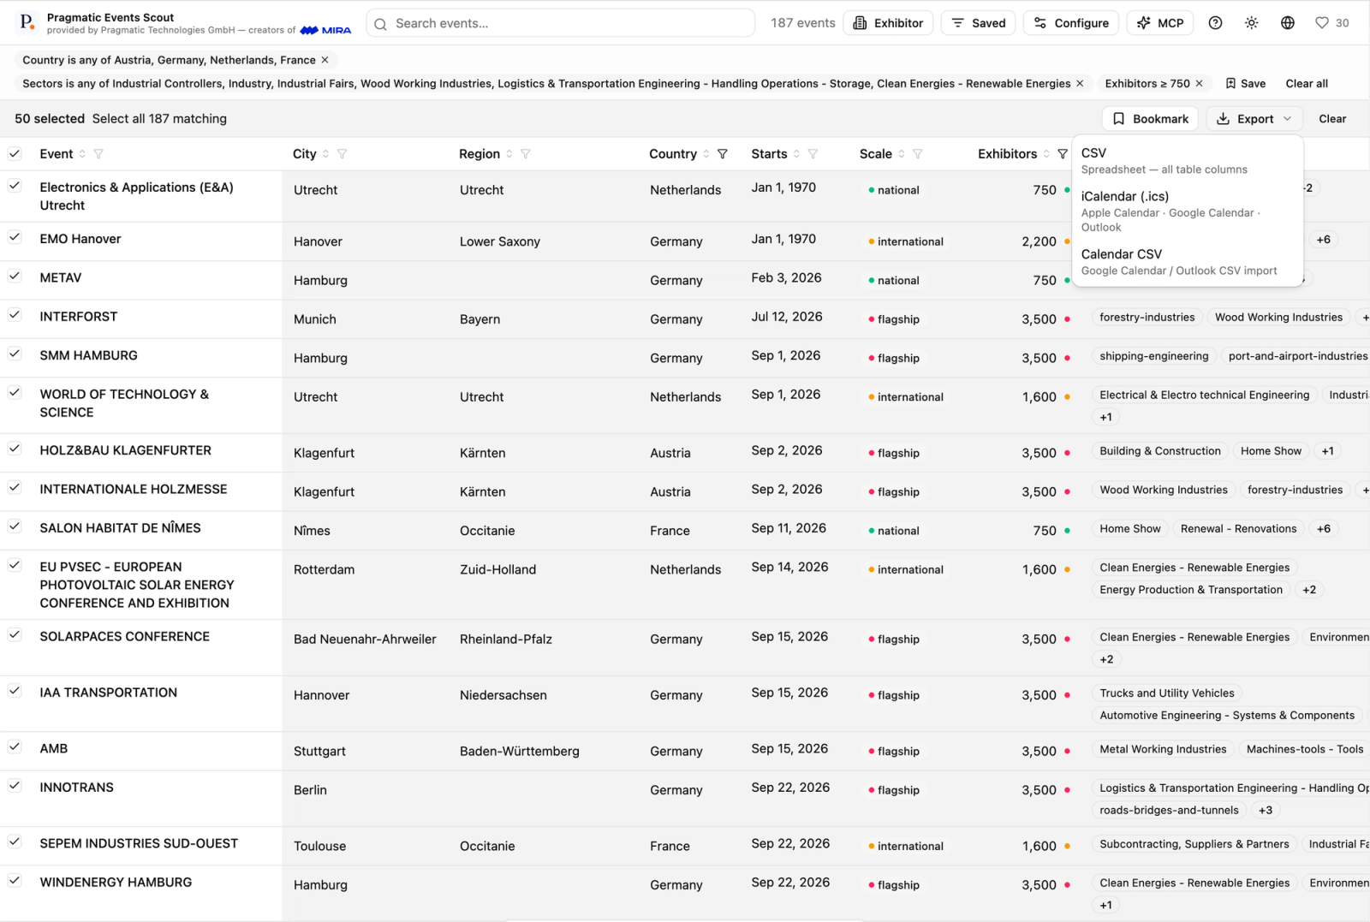Remove the Sectors filter chip

coord(1080,83)
